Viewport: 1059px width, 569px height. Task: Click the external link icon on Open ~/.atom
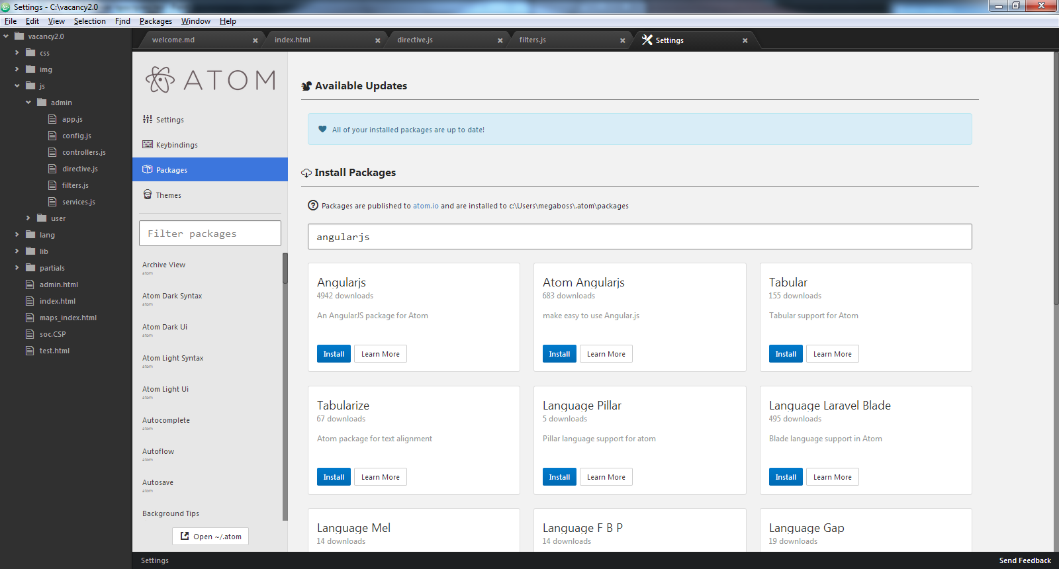[185, 536]
